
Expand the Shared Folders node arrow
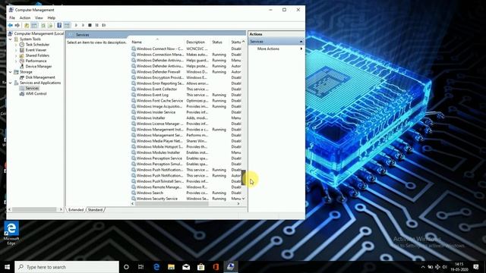point(16,55)
